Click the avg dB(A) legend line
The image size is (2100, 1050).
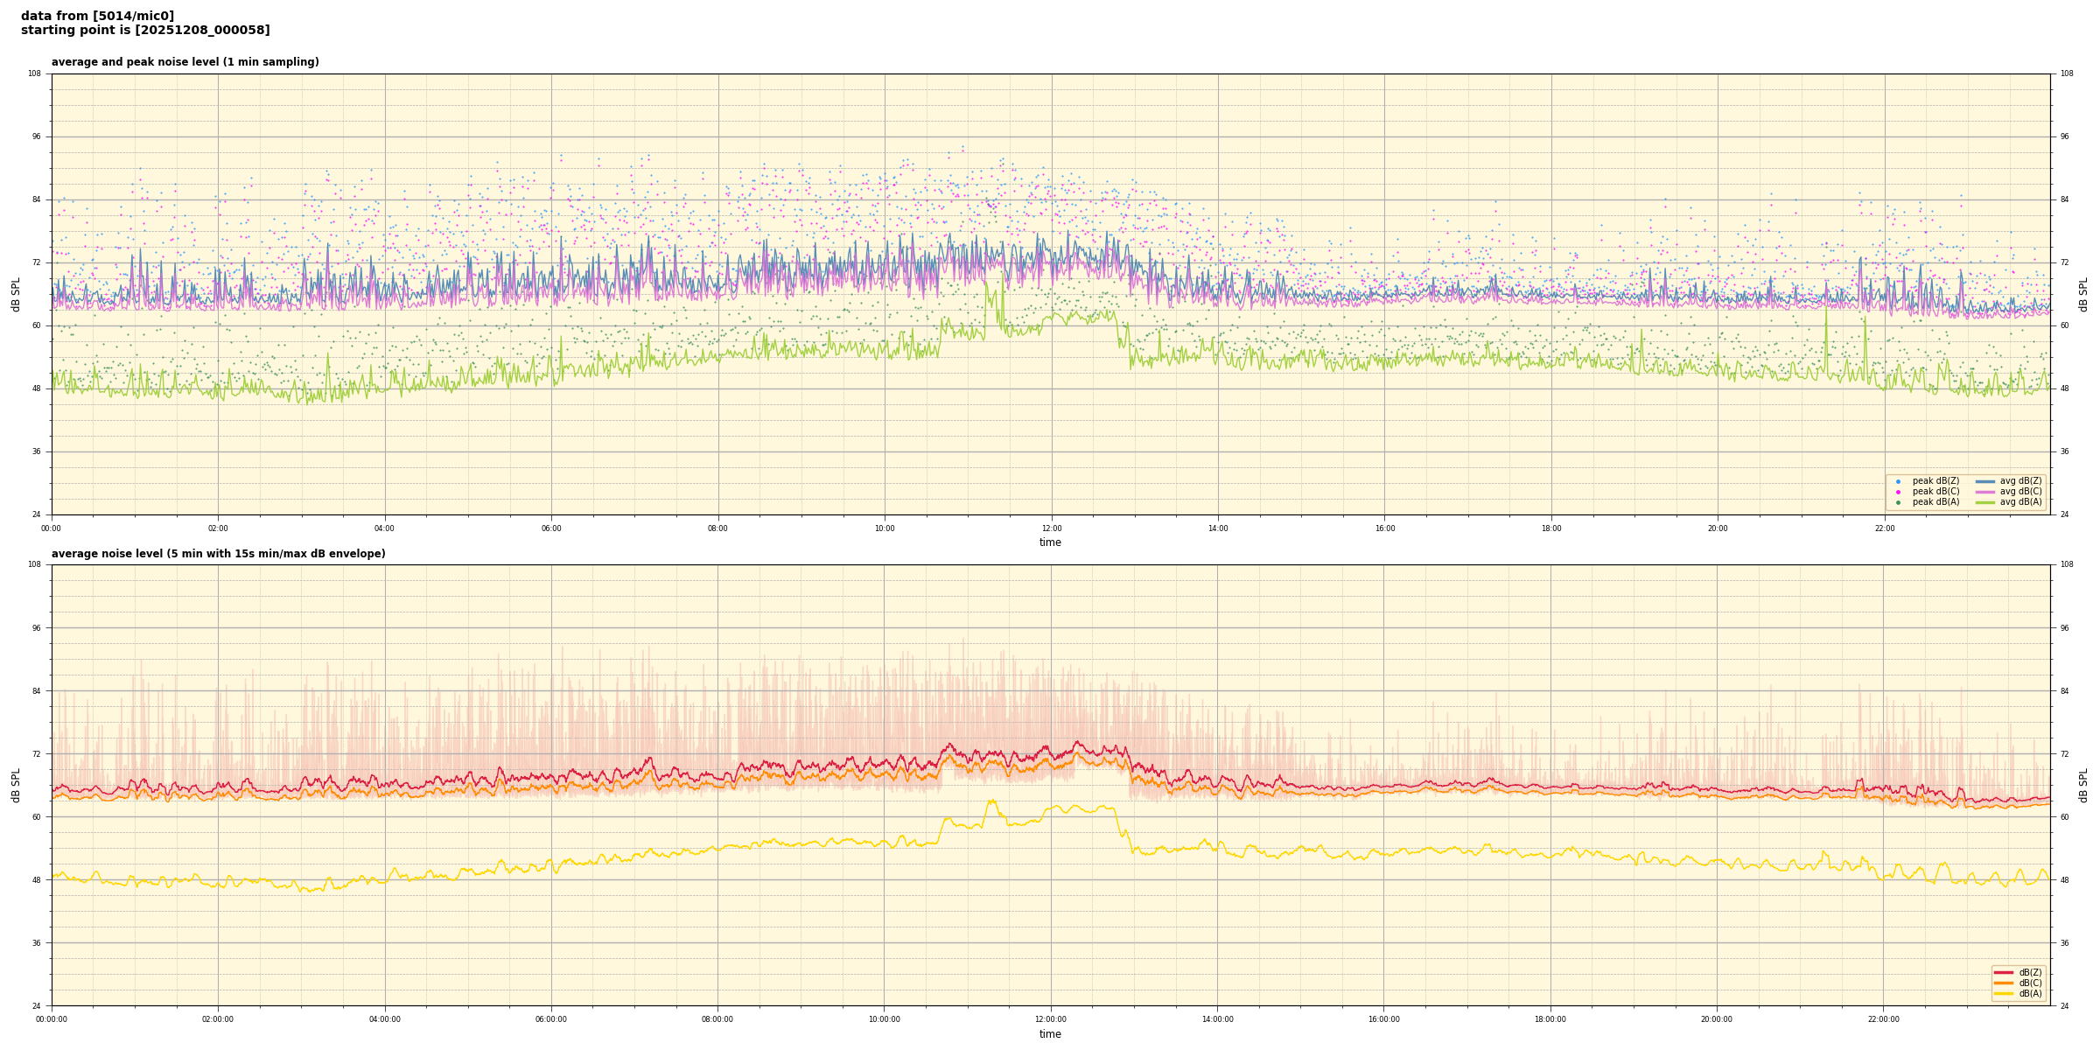(x=1985, y=502)
